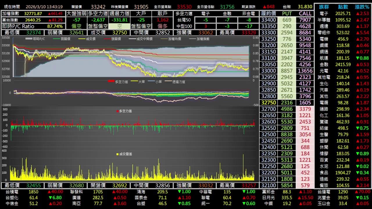Click the 成交量差 chart legend
This screenshot has height=209, width=372.
click(124, 154)
